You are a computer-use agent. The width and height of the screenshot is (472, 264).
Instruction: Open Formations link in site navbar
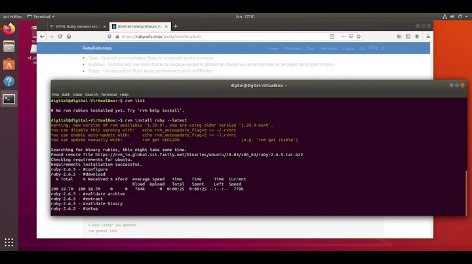point(293,48)
